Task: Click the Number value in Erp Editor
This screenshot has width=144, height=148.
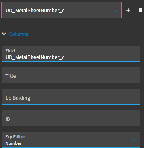Action: pos(14,143)
